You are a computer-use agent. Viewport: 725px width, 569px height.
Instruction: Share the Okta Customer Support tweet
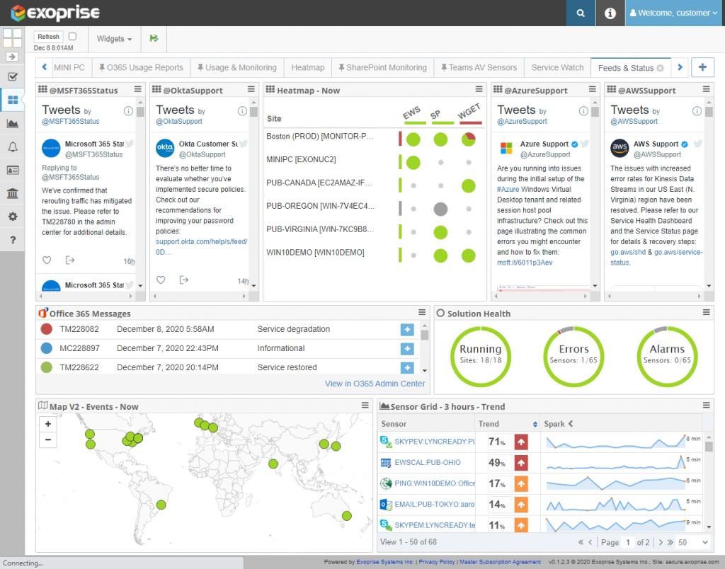click(x=183, y=280)
